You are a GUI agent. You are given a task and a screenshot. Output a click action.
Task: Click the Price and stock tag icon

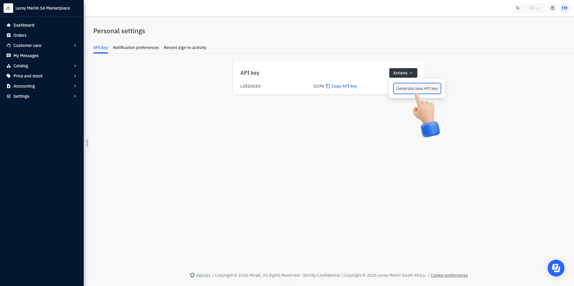click(9, 76)
